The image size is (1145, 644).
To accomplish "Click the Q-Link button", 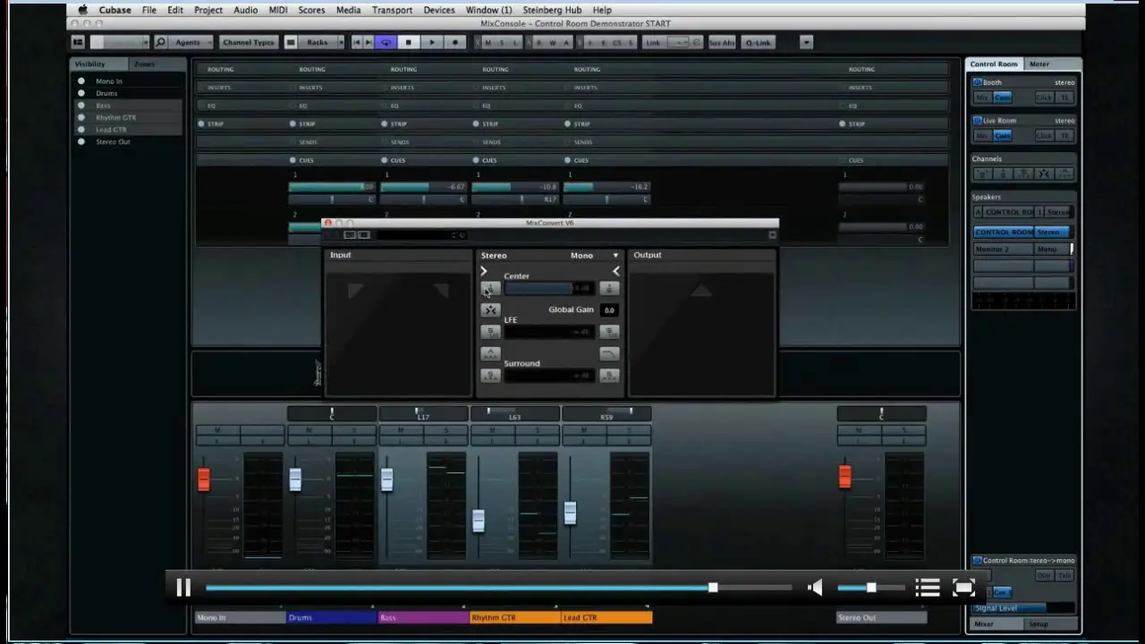I will (x=758, y=42).
